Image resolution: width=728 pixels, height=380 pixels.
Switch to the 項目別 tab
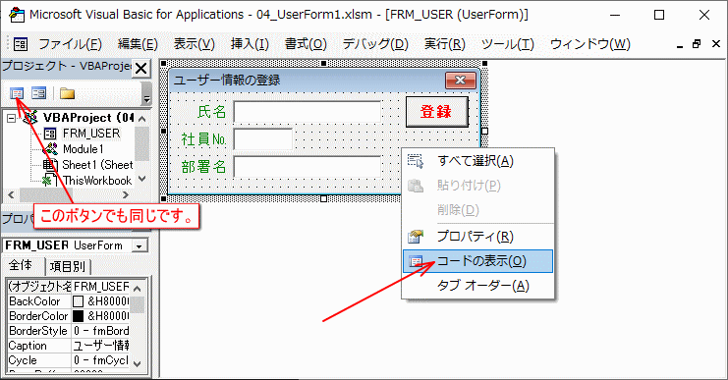coord(68,267)
